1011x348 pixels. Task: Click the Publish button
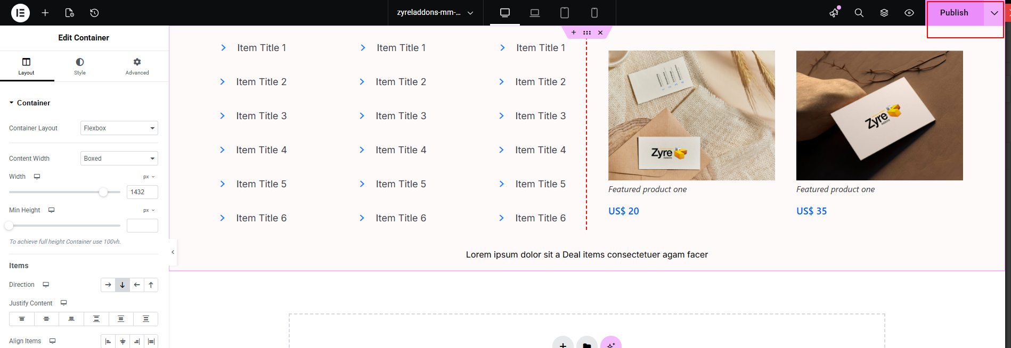point(954,13)
